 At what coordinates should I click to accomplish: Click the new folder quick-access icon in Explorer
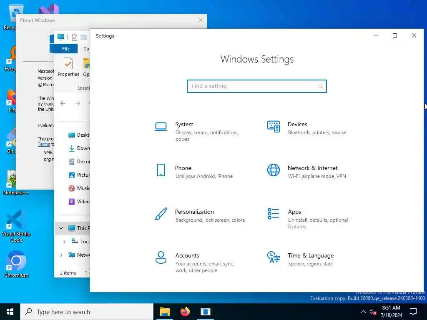[x=84, y=37]
